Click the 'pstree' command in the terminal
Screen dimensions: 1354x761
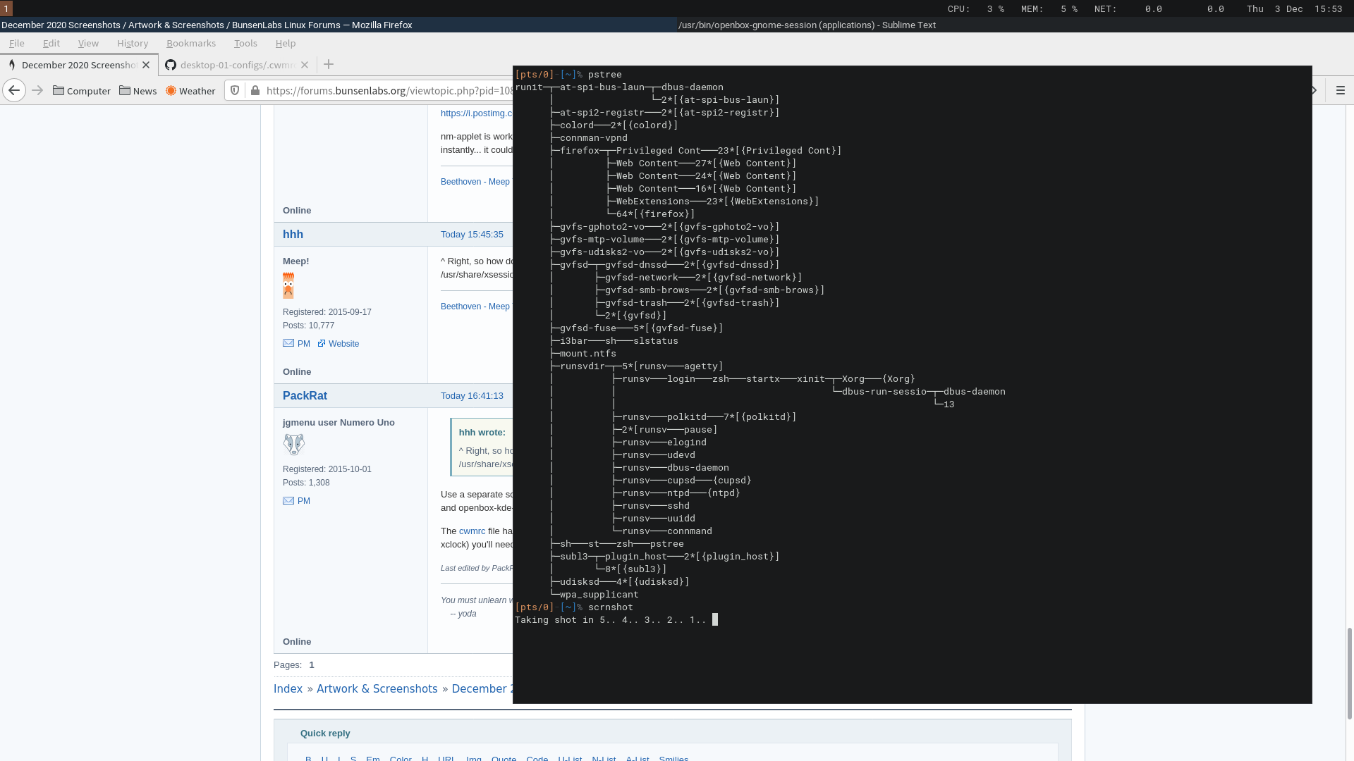pyautogui.click(x=604, y=75)
